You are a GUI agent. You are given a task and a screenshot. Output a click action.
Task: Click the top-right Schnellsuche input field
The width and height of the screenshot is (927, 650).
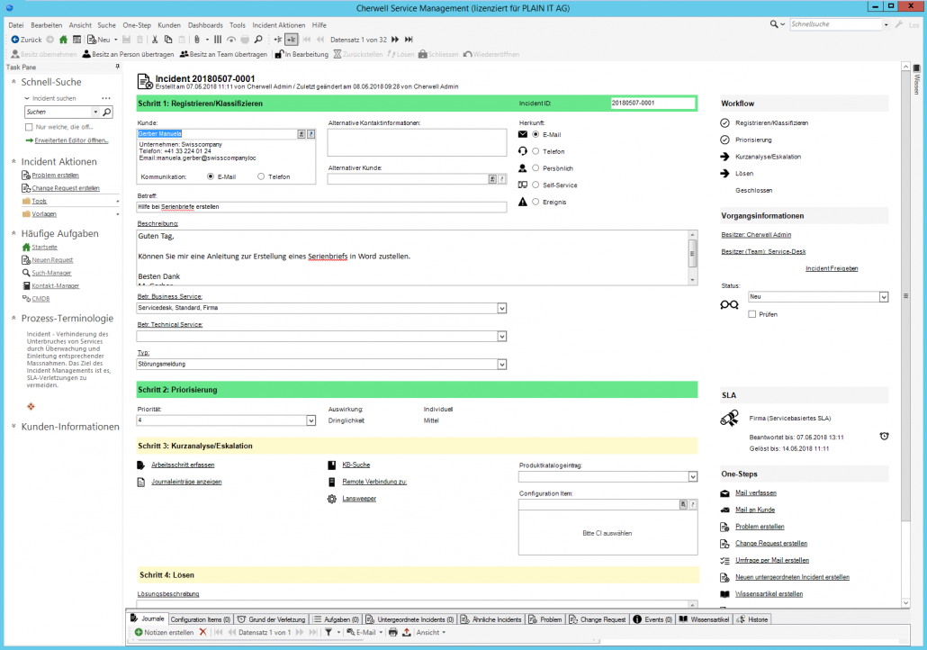[x=835, y=24]
